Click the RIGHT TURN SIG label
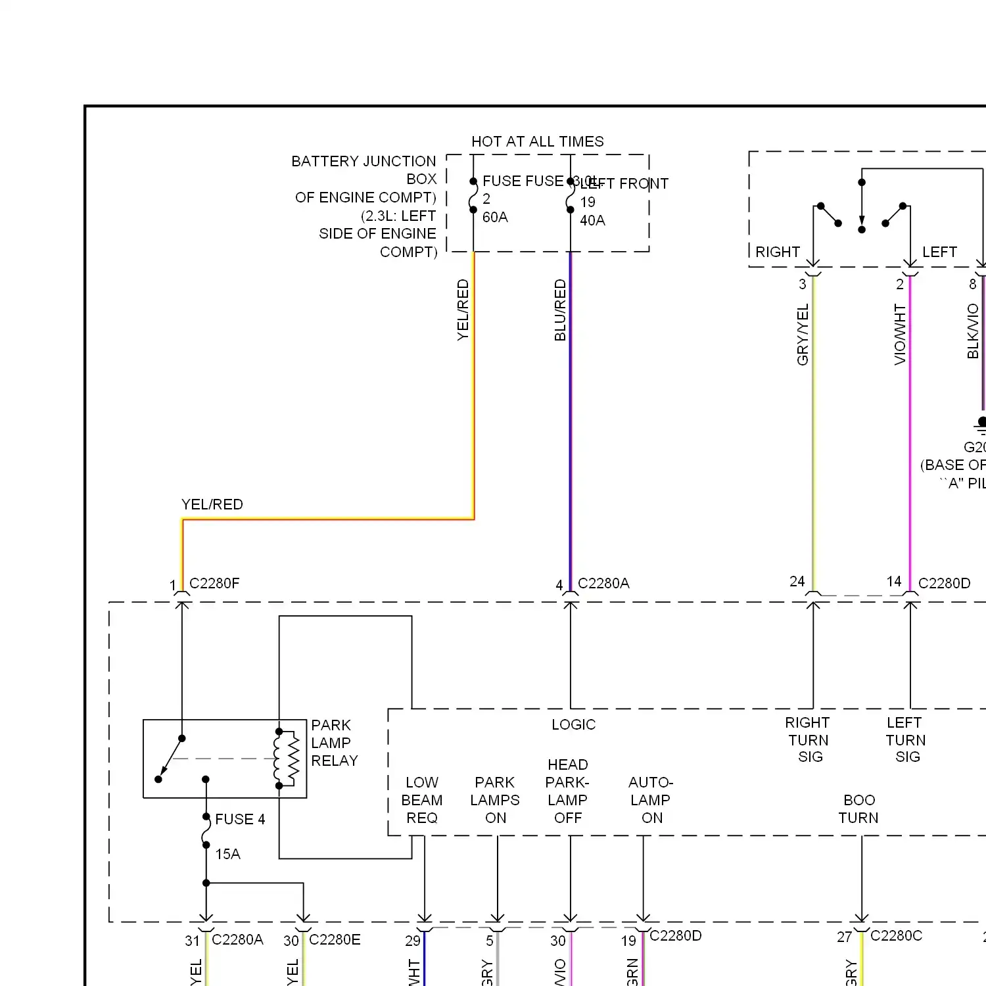The height and width of the screenshot is (986, 986). 808,739
